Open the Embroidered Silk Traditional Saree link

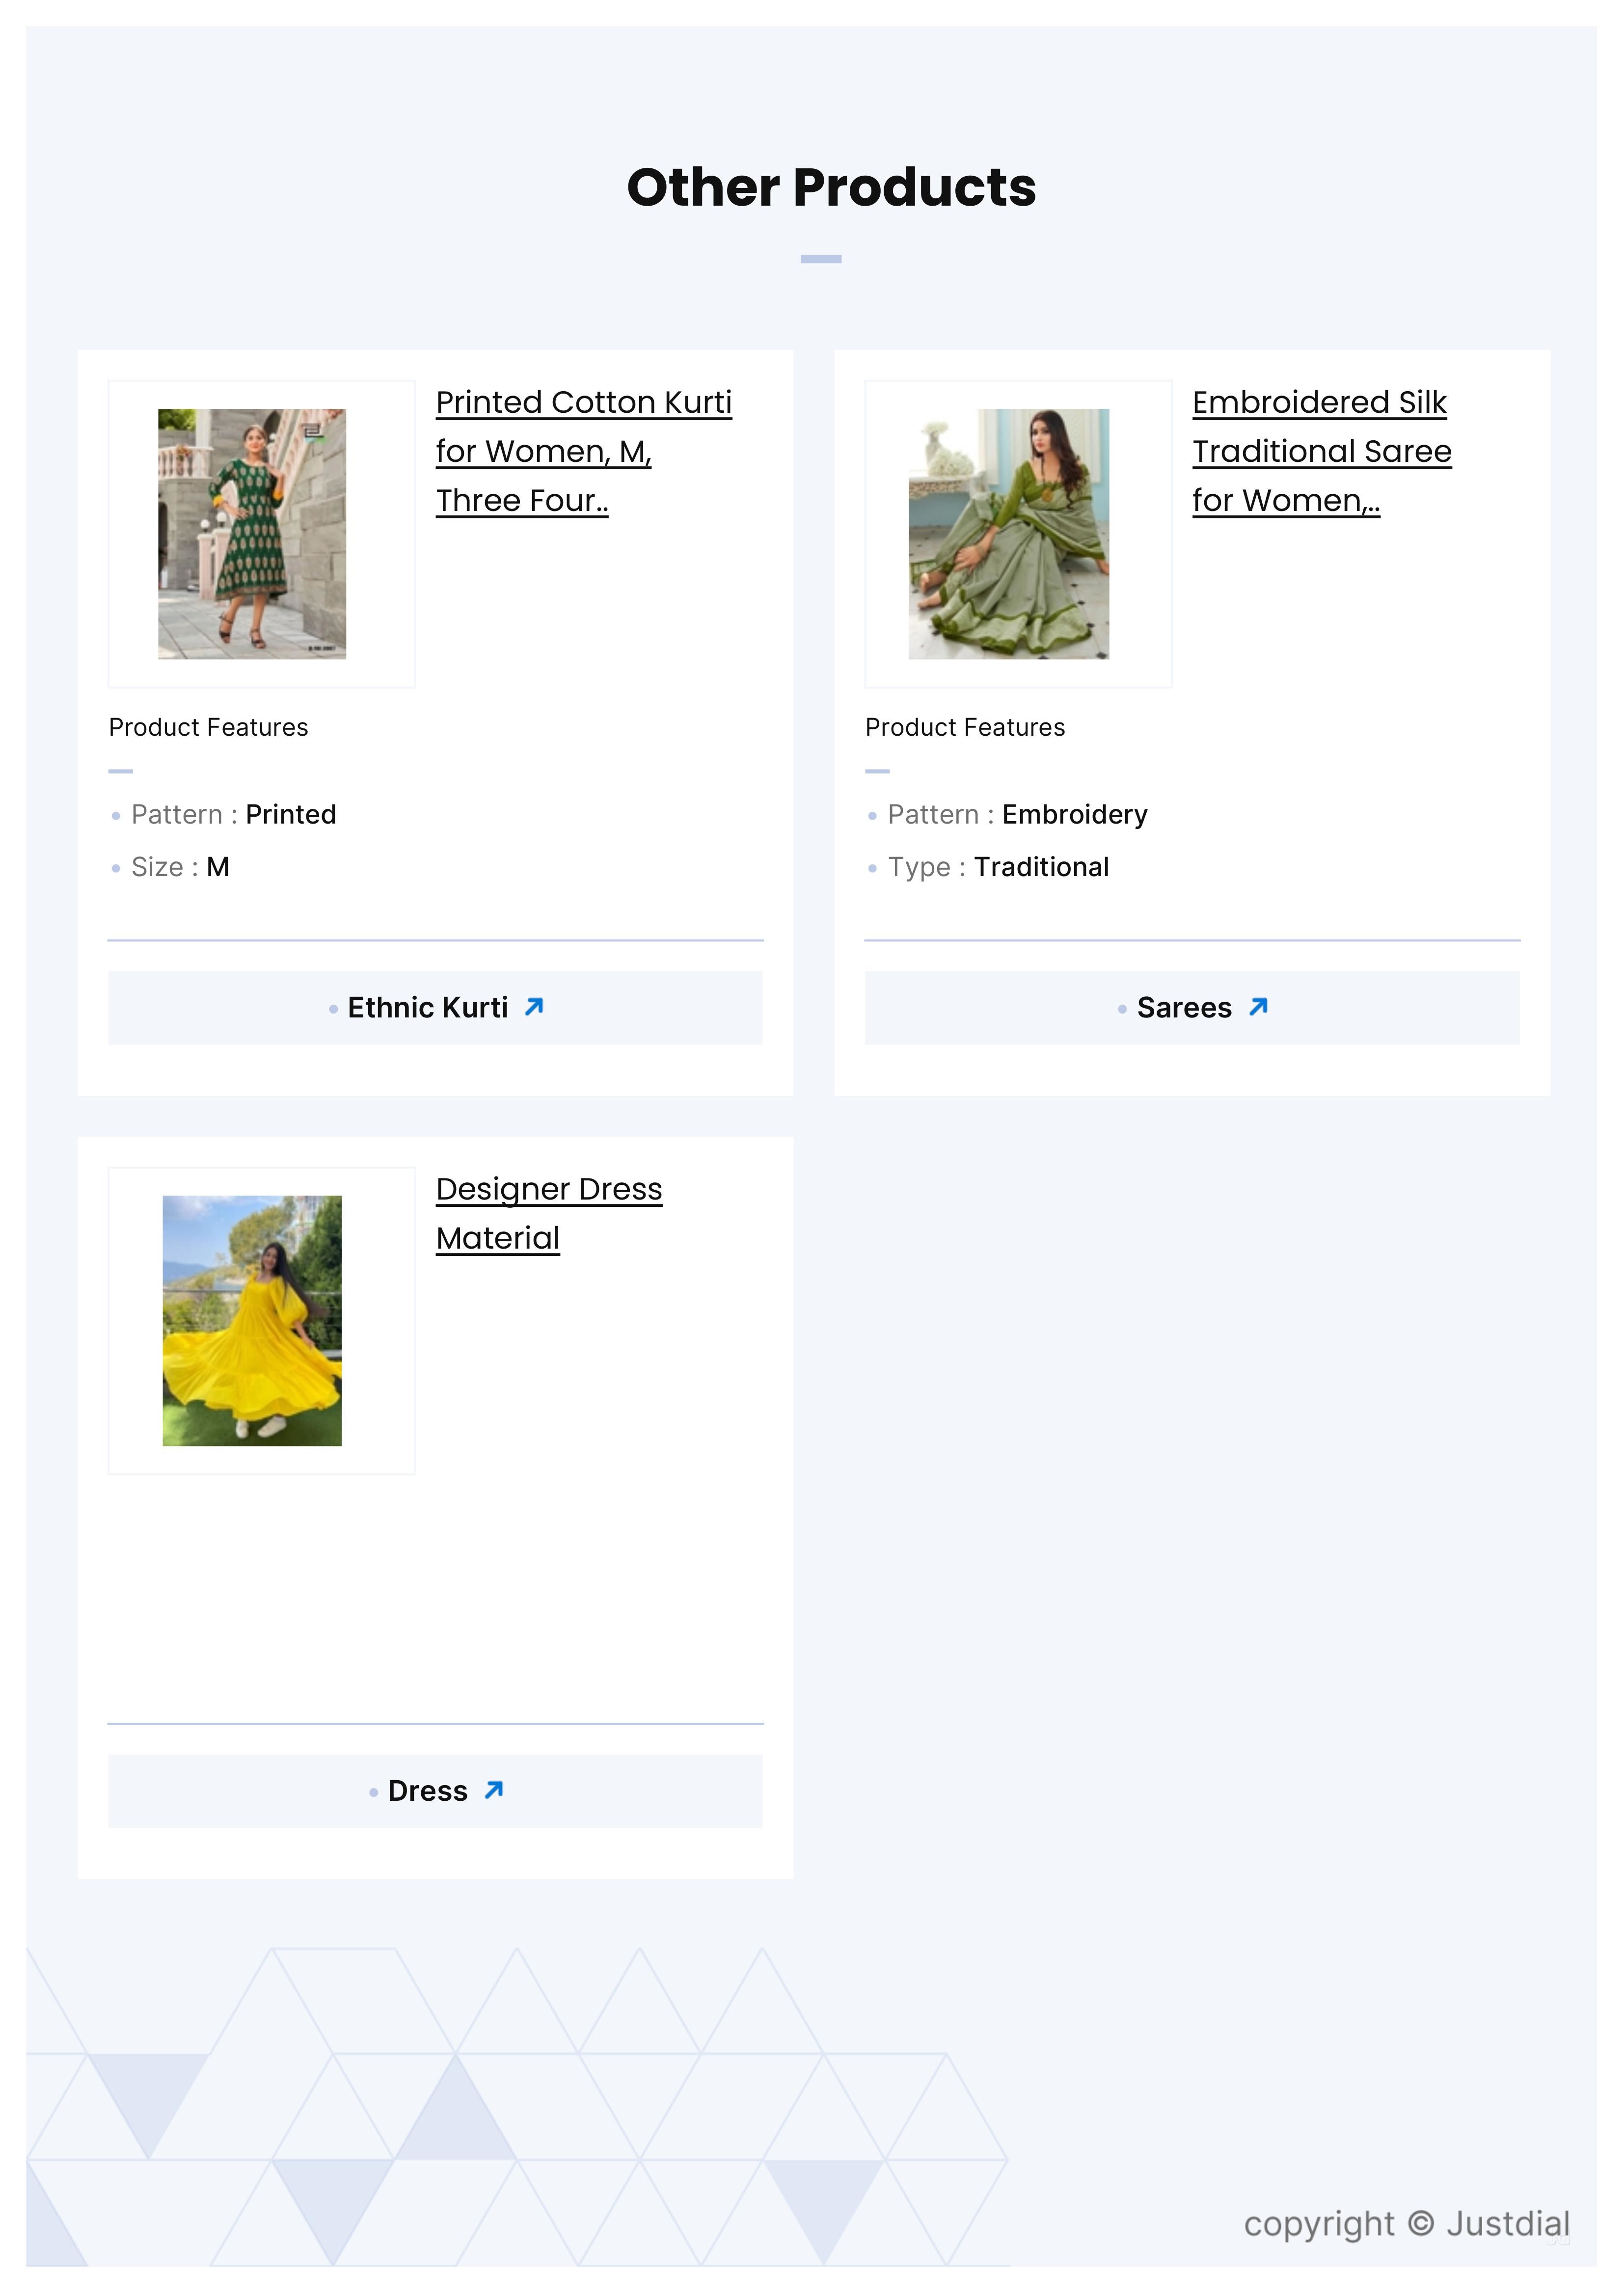1322,451
